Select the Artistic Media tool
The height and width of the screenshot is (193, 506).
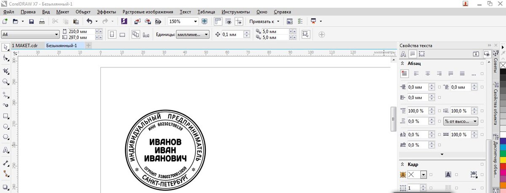pyautogui.click(x=5, y=105)
